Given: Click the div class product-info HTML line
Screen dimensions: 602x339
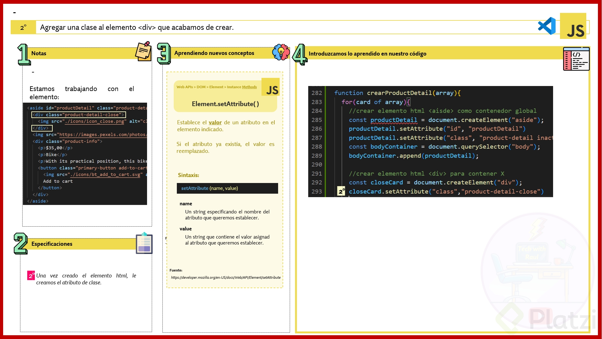Looking at the screenshot, I should 67,142.
